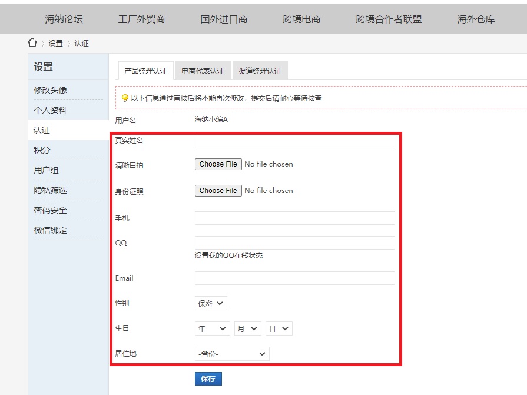Click the home icon in breadcrumb
The width and height of the screenshot is (527, 395).
pyautogui.click(x=32, y=43)
